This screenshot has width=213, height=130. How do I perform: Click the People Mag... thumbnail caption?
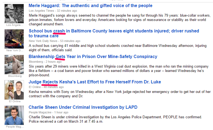coord(14,127)
